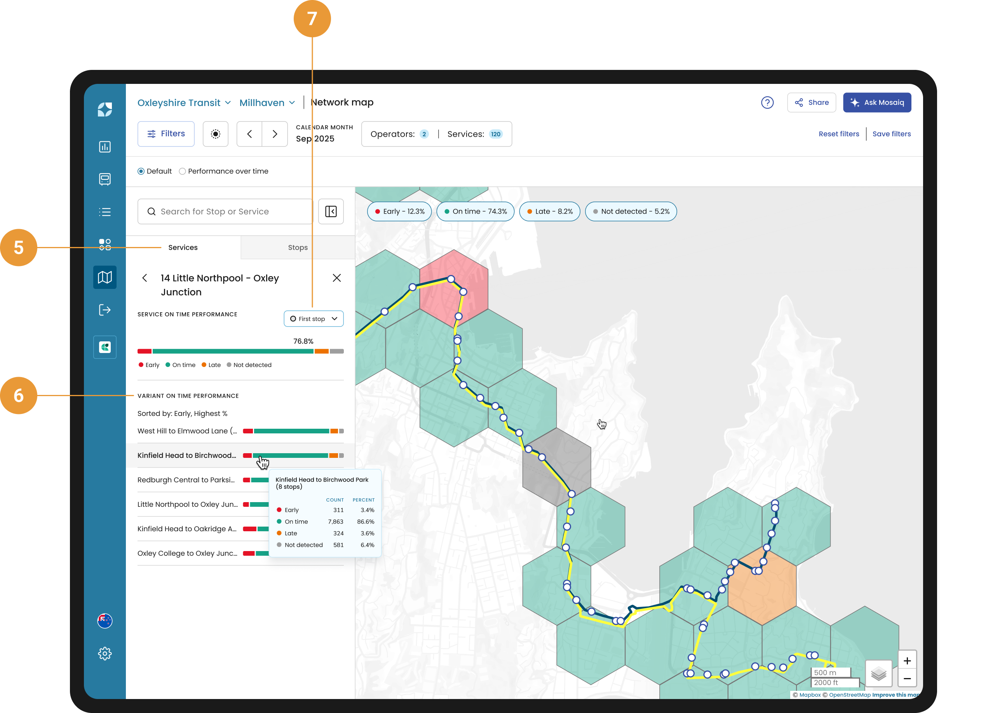Open the shapes widgets icon in sidebar
The image size is (1007, 713).
click(x=105, y=245)
